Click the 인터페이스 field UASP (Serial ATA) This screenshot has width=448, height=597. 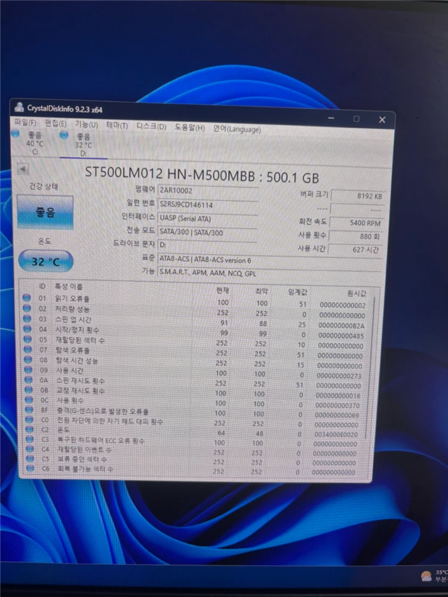coord(208,219)
